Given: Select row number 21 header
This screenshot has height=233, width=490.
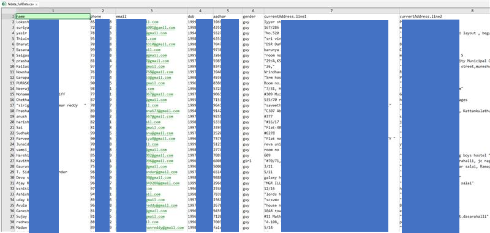Looking at the screenshot, I should [x=8, y=128].
